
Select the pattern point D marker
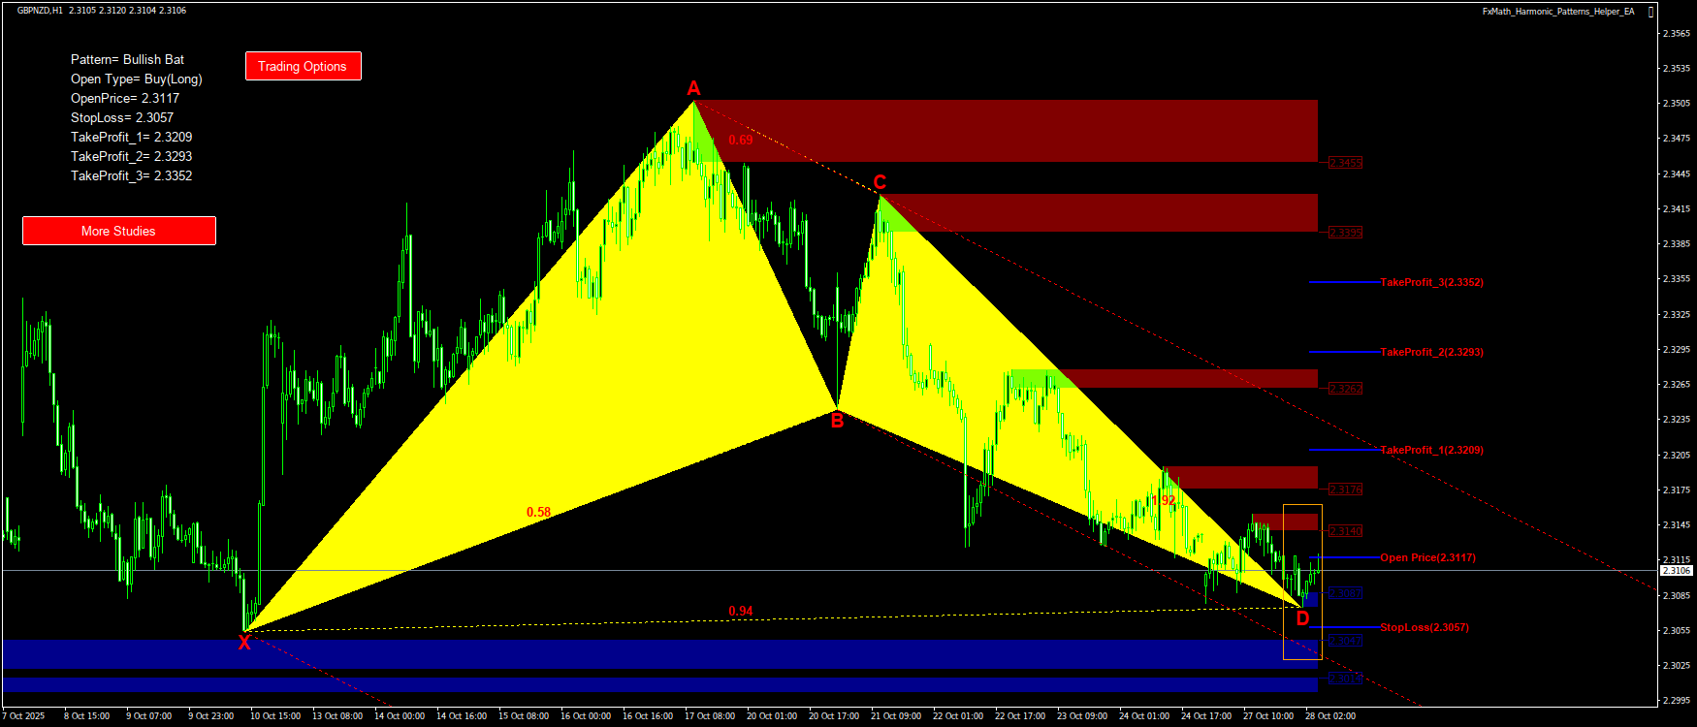click(x=1302, y=618)
